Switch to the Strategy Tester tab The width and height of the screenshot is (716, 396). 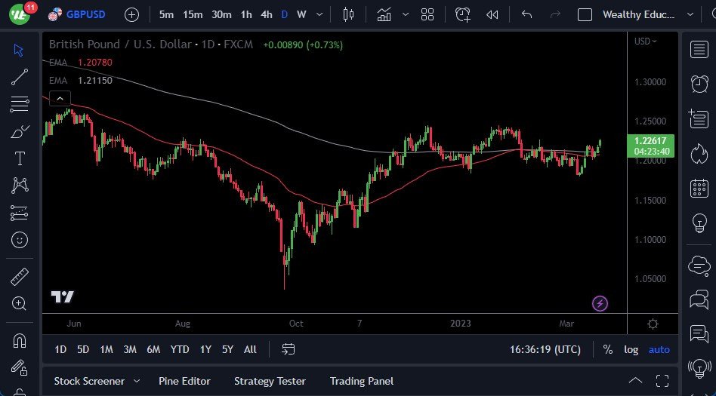270,381
